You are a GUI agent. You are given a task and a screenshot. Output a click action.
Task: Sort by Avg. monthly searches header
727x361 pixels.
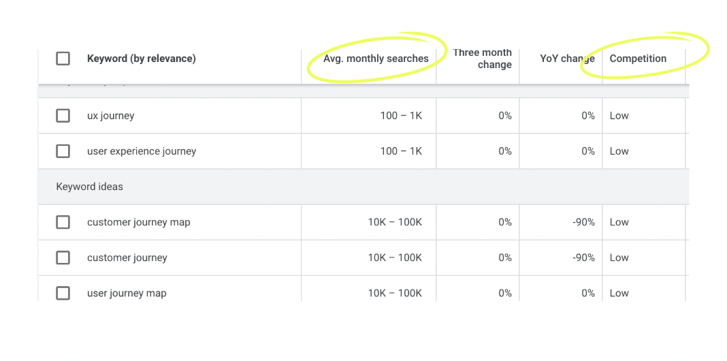[376, 59]
